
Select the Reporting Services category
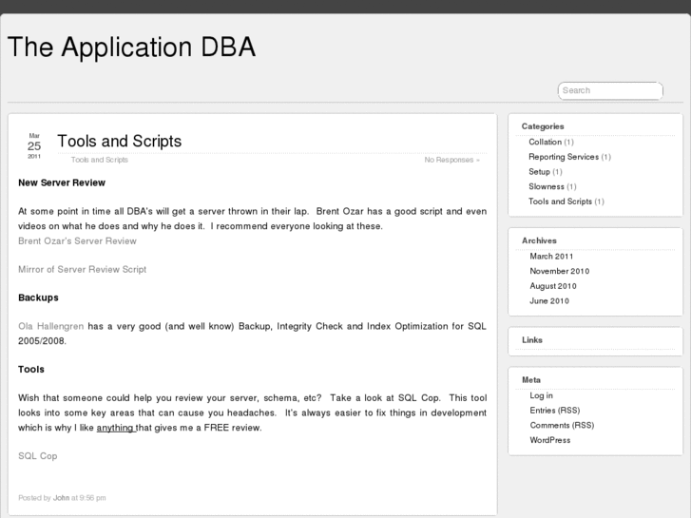click(x=564, y=157)
